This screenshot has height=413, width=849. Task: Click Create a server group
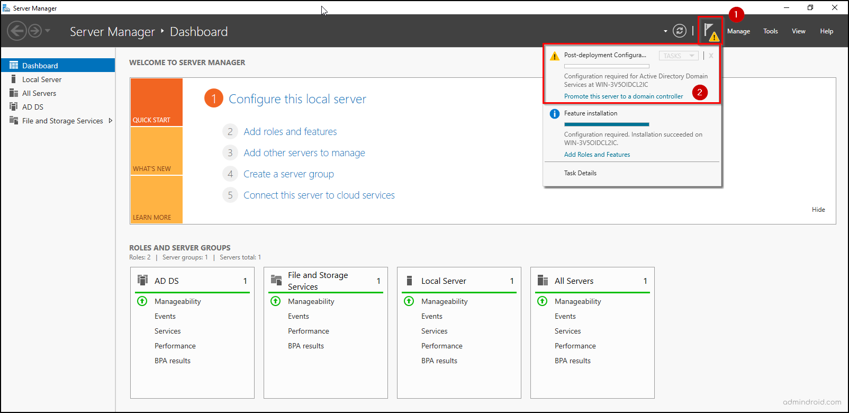pos(288,174)
